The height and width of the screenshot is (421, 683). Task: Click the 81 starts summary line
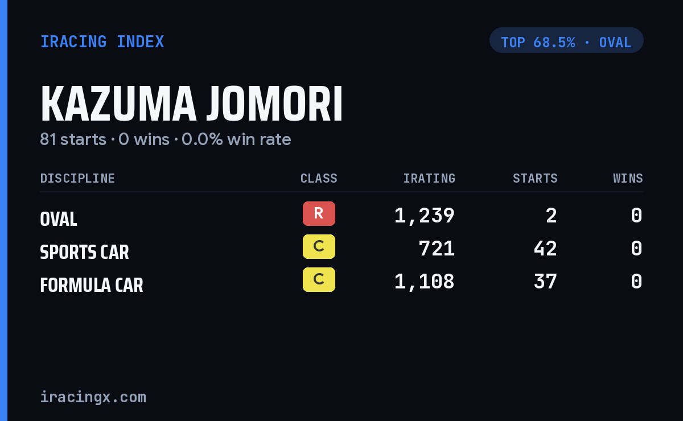point(166,139)
